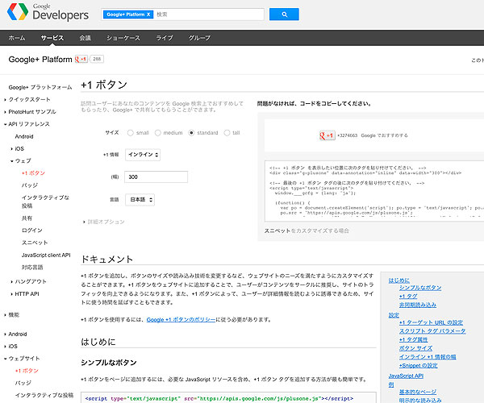
Task: Jump to はじめに in table of contents
Action: 399,280
